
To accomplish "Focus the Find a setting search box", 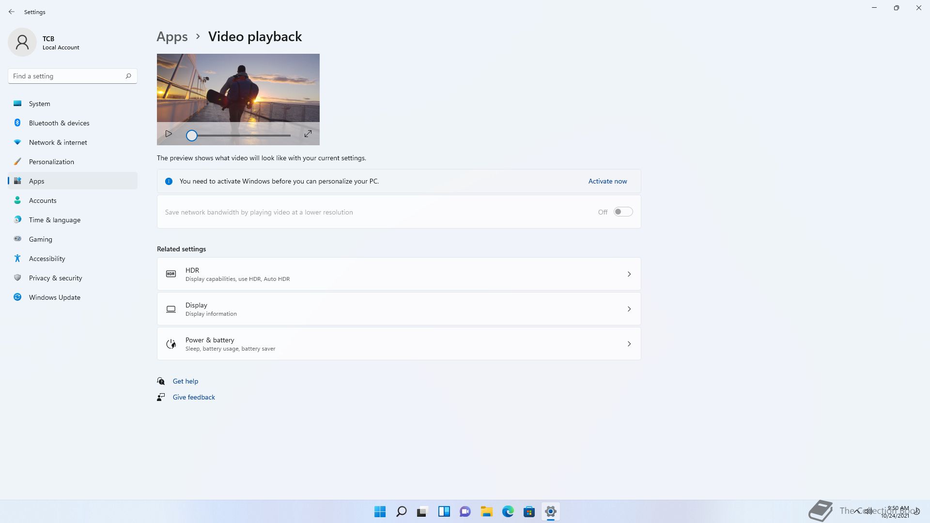I will [73, 76].
